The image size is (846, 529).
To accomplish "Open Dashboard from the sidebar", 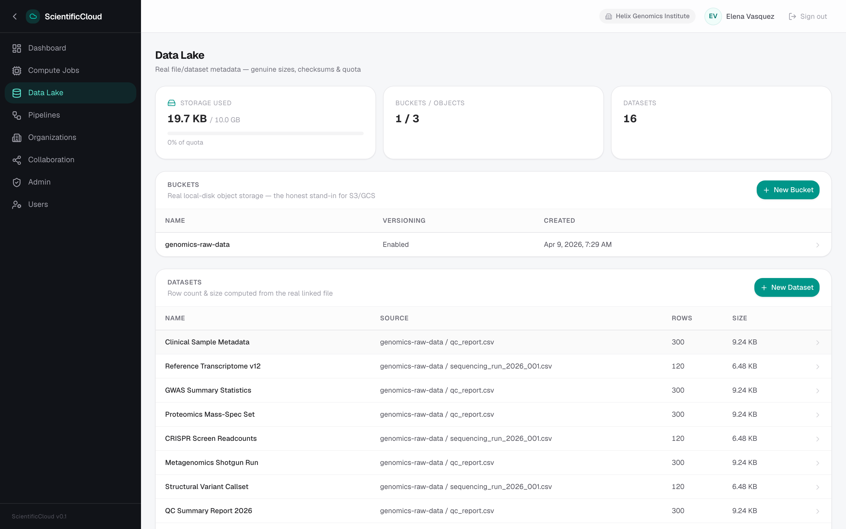I will coord(70,48).
